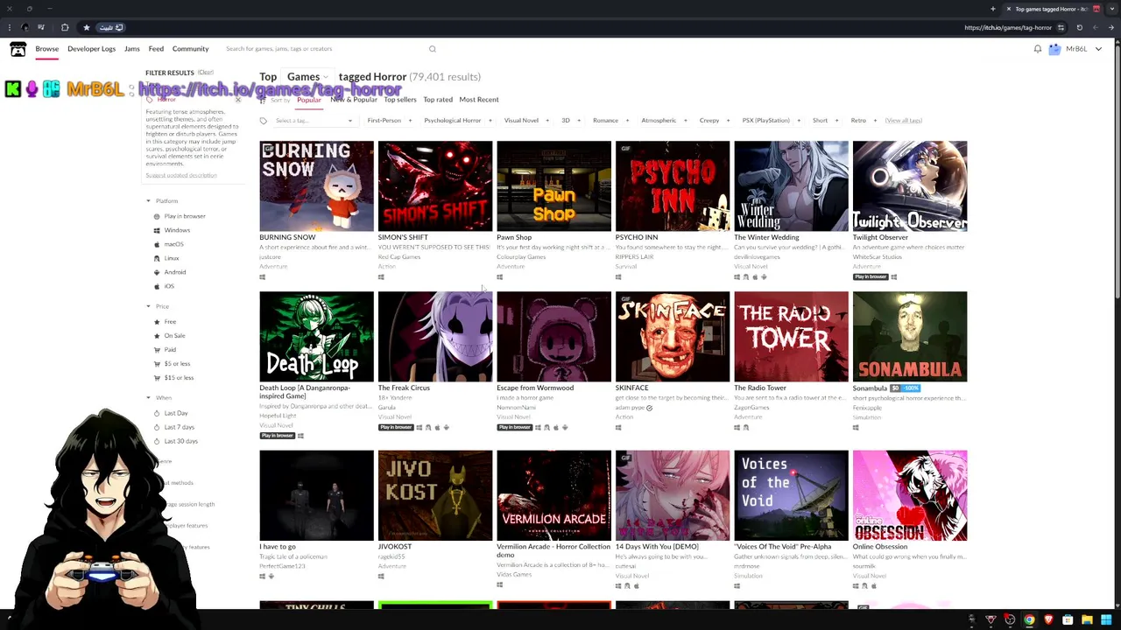Open the Developer Logs tab

coord(91,49)
